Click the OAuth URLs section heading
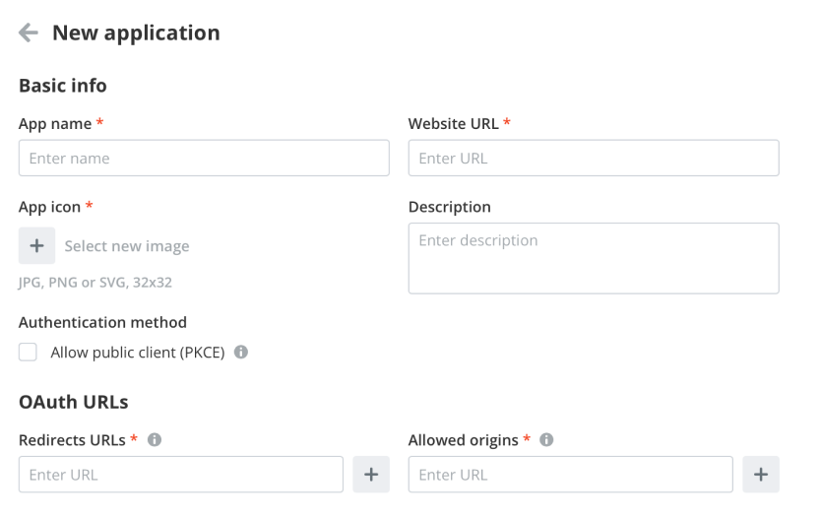This screenshot has height=518, width=821. (74, 402)
